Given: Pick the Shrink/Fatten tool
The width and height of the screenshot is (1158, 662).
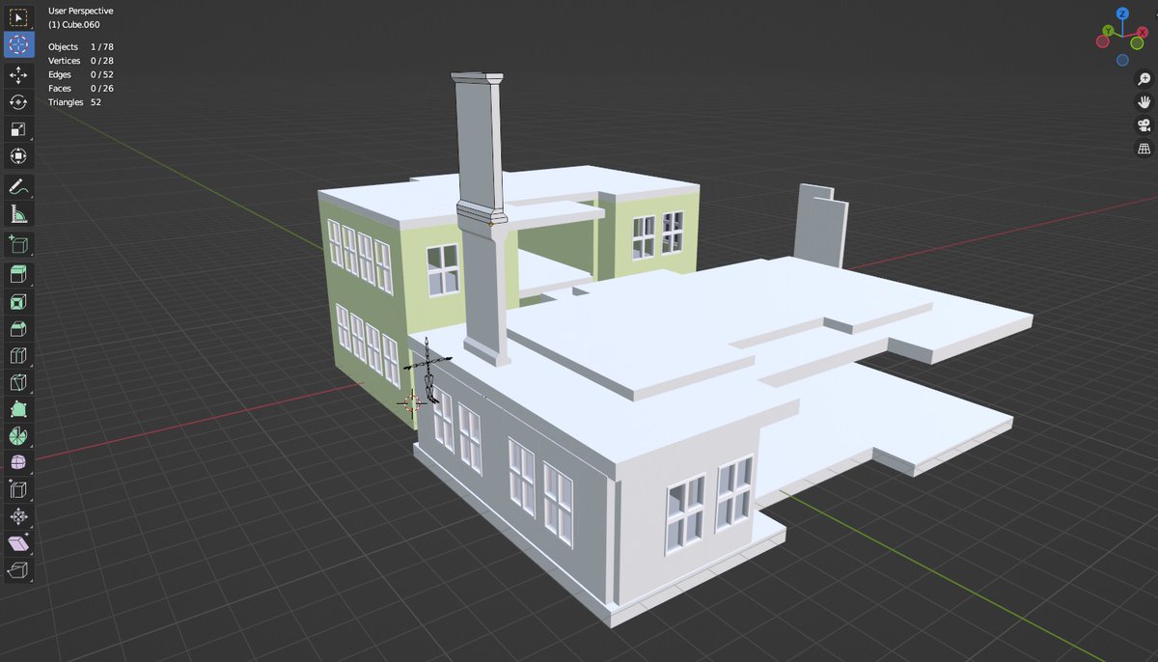Looking at the screenshot, I should click(18, 517).
